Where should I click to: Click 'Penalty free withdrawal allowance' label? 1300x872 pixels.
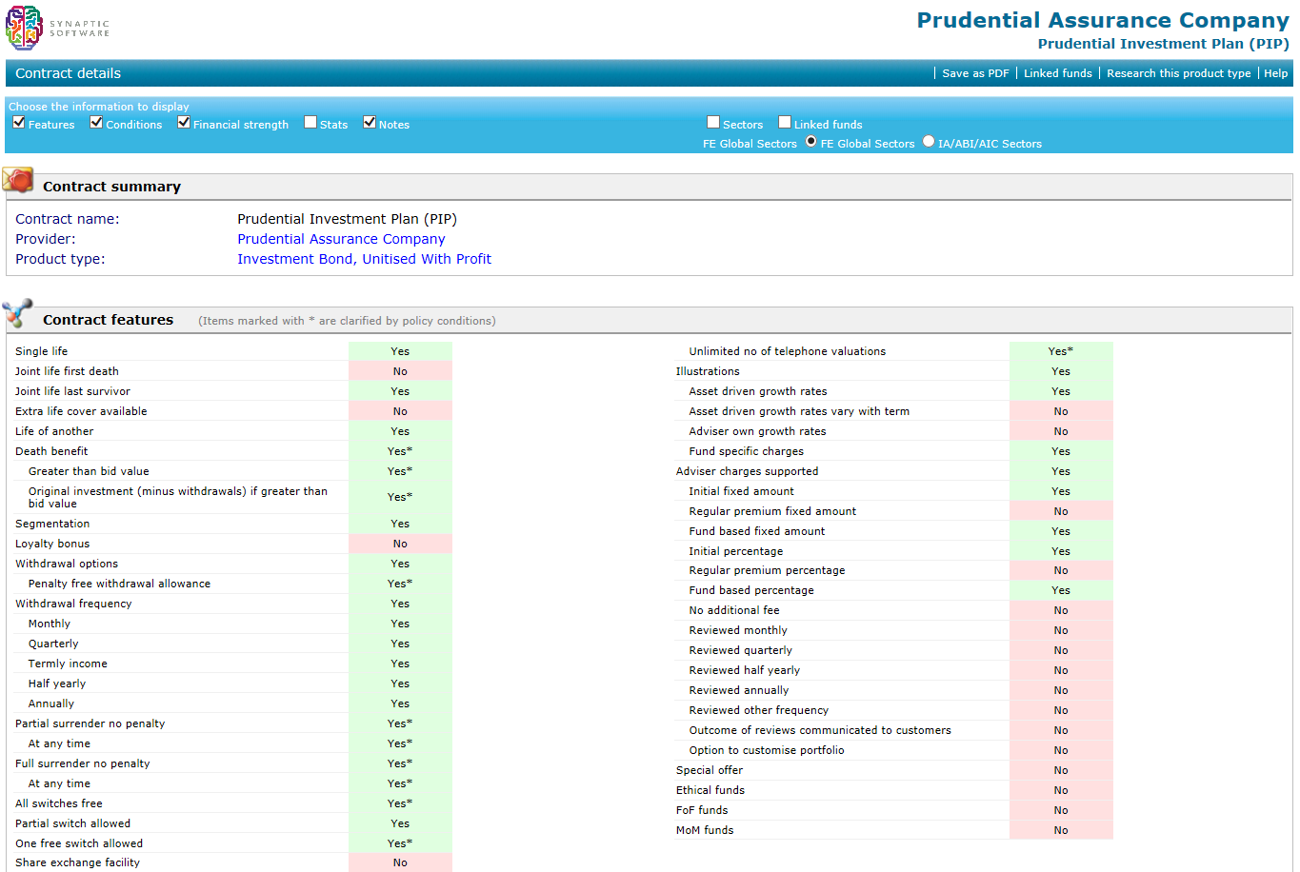[x=119, y=584]
